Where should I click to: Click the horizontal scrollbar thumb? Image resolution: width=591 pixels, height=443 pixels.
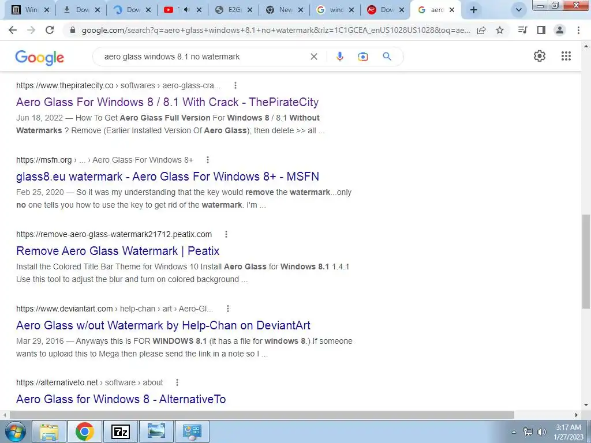click(261, 415)
